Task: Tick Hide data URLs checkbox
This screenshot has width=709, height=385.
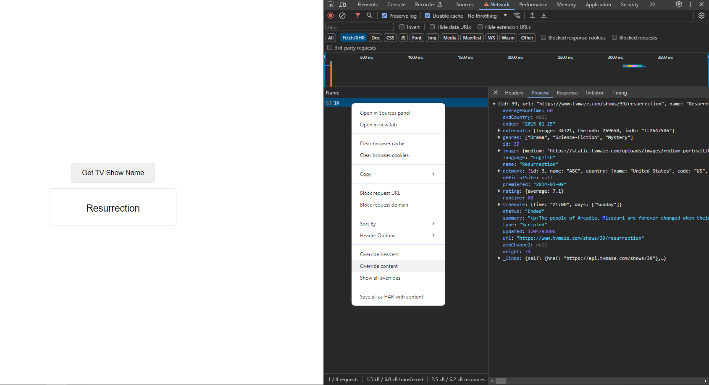Action: tap(432, 27)
